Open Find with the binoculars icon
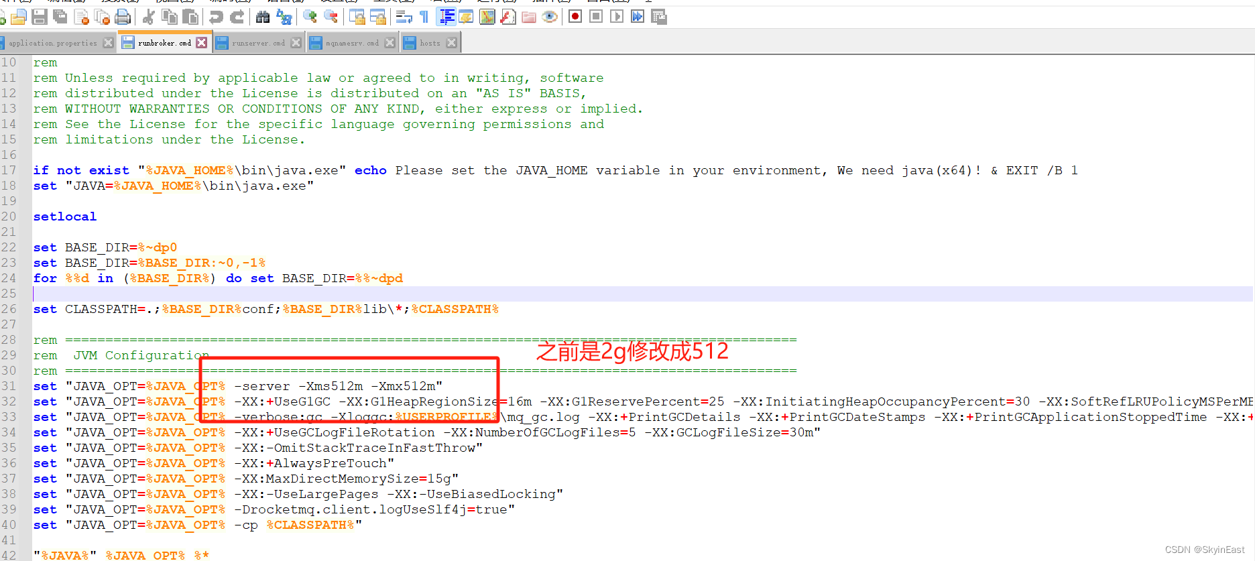 [x=263, y=17]
